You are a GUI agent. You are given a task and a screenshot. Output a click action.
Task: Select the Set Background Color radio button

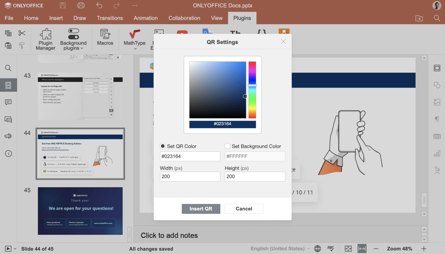(x=228, y=146)
